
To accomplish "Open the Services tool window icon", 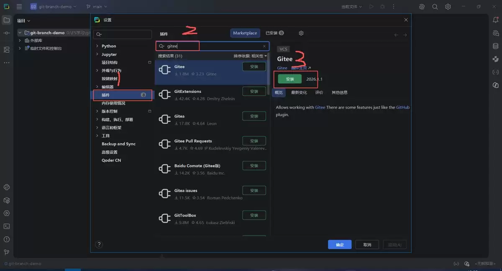I will (x=6, y=213).
